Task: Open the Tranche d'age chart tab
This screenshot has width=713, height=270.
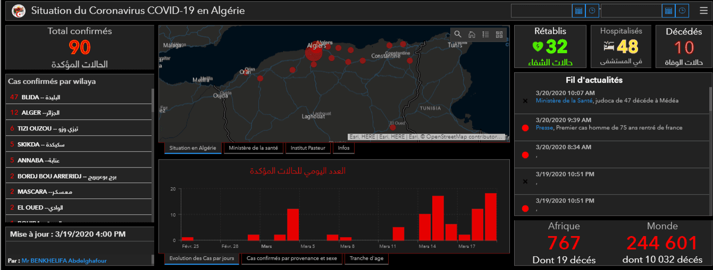Action: point(366,258)
